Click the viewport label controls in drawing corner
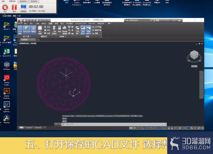 (27, 43)
